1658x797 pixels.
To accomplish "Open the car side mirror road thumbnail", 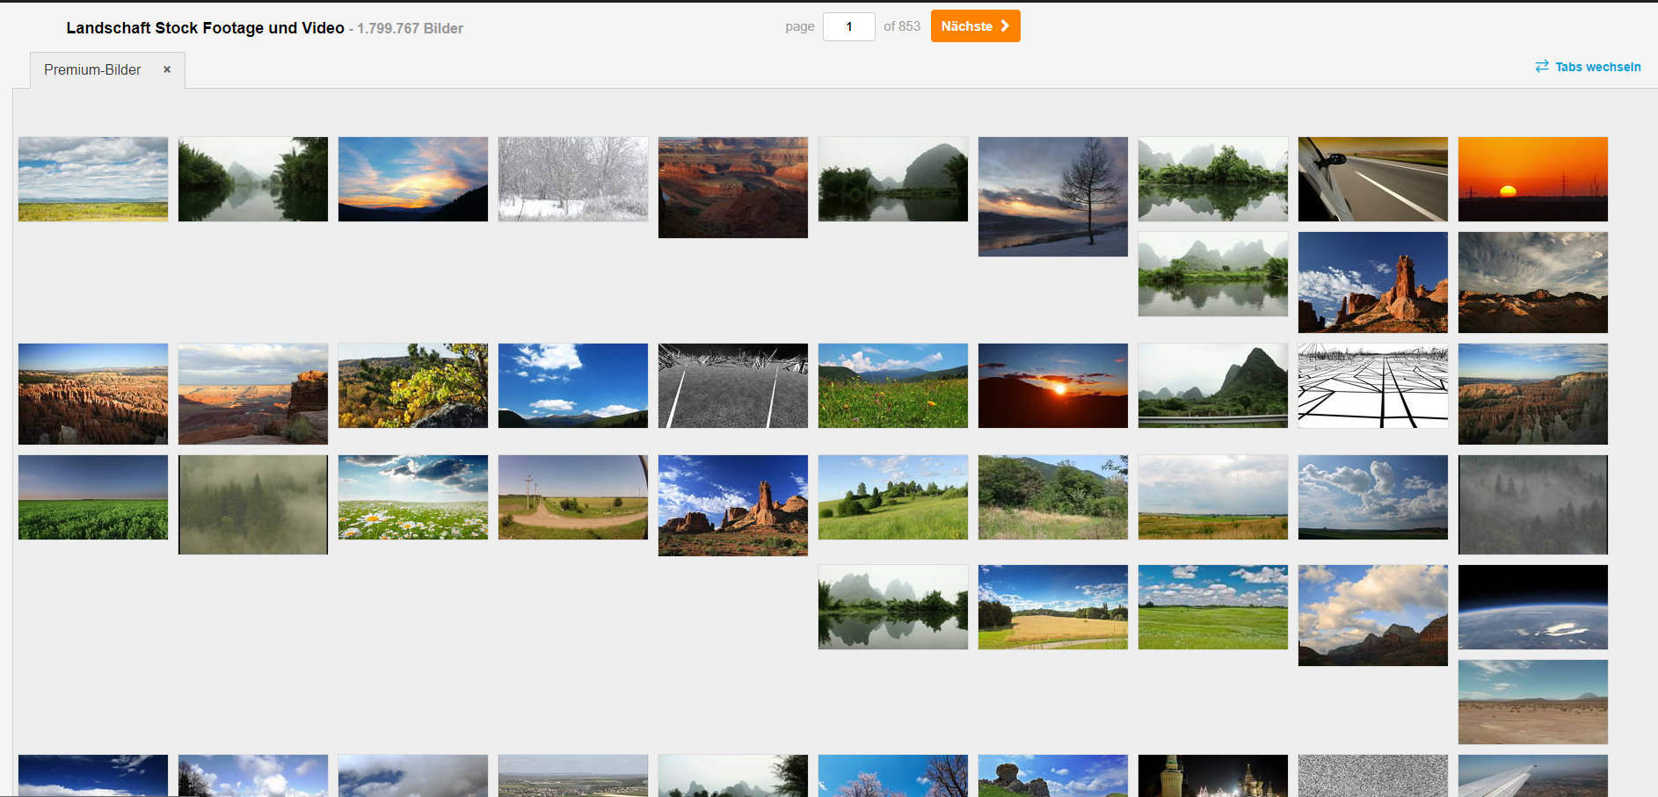I will [1373, 179].
